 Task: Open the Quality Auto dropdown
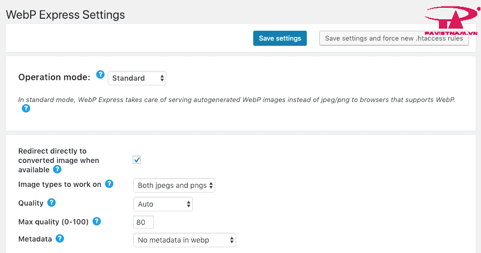pos(163,204)
